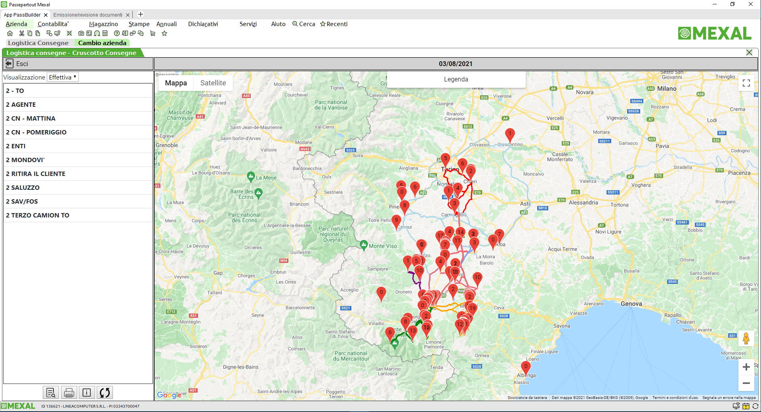Click the camera screenshot icon

[x=81, y=34]
